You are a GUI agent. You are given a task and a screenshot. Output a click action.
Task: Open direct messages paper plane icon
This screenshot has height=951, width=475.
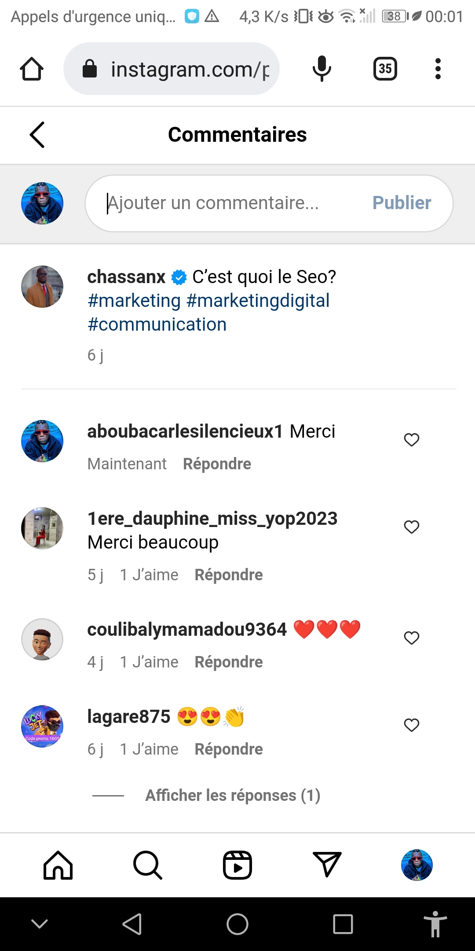pyautogui.click(x=327, y=864)
